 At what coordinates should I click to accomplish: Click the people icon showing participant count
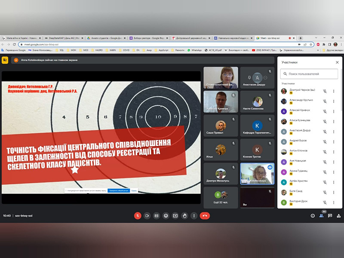321,215
